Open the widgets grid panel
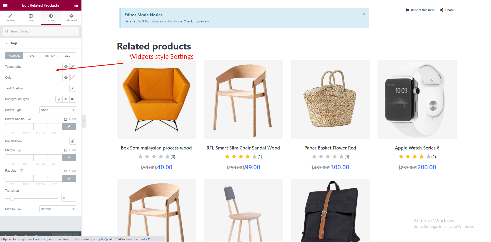 coord(76,5)
